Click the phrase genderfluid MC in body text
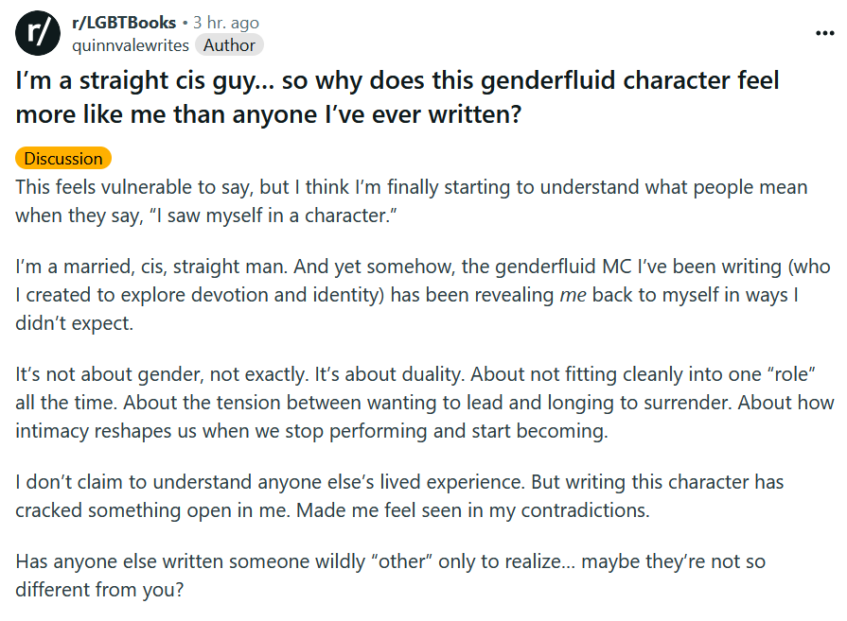Screen dimensions: 847x621 pyautogui.click(x=562, y=267)
